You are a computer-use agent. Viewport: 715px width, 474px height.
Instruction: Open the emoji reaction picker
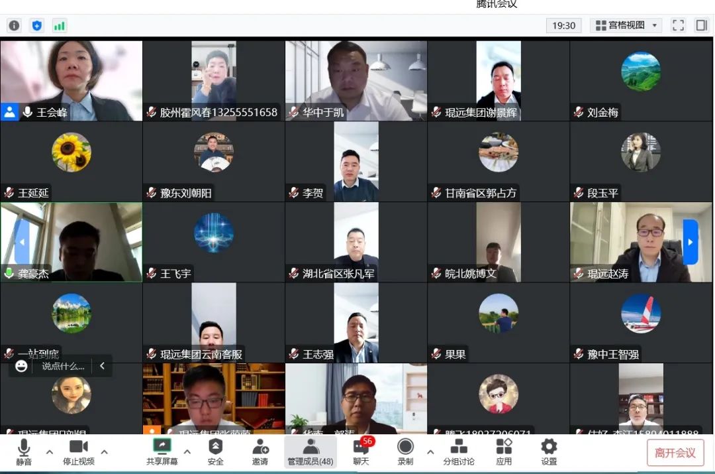click(x=21, y=366)
